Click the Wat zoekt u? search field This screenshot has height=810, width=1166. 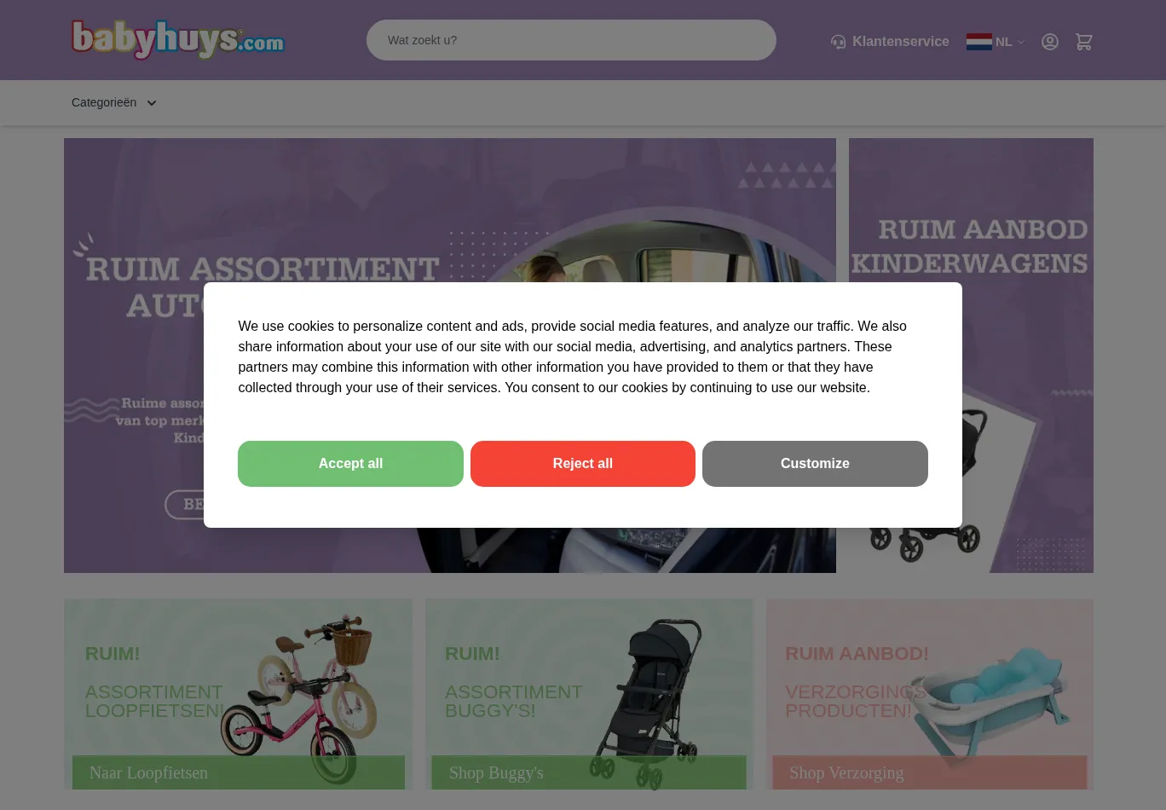coord(571,40)
